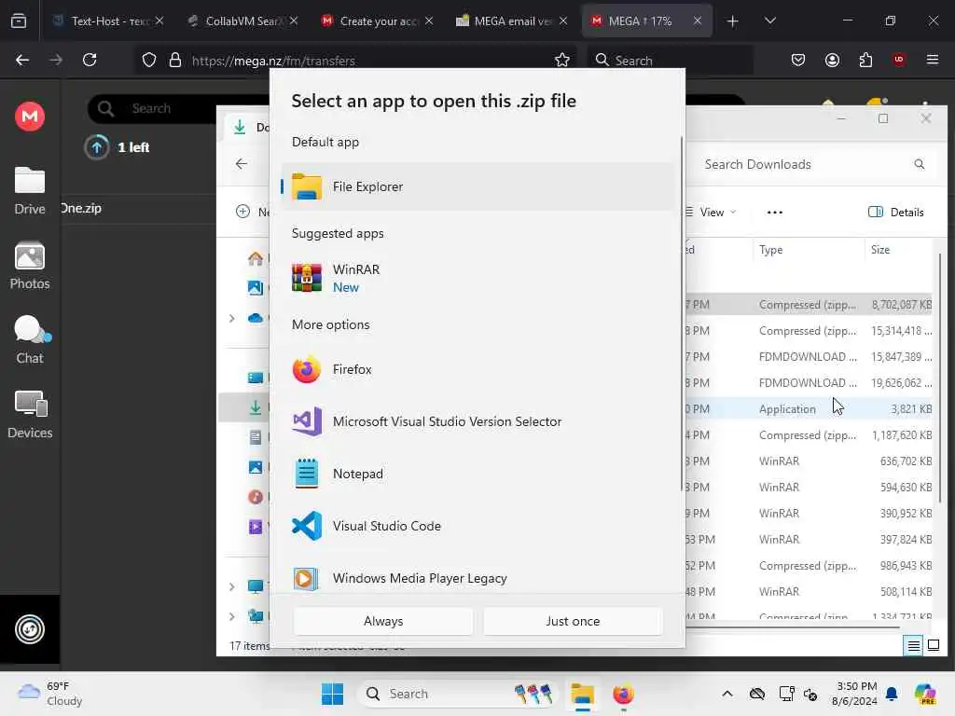955x716 pixels.
Task: Open MEGA Drive in sidebar
Action: [30, 191]
